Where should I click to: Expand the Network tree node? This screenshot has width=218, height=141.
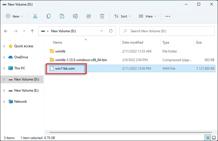click(4, 102)
